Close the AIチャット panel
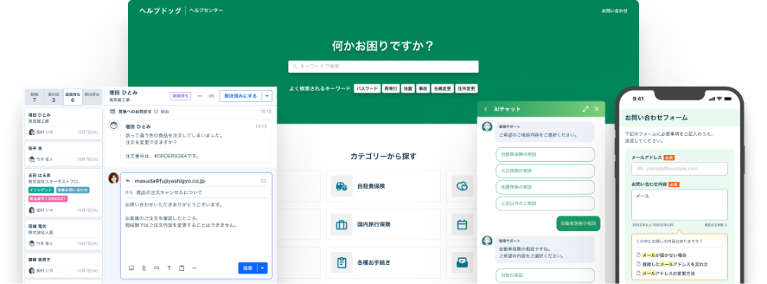Screen dimensions: 767x284 (x=596, y=109)
